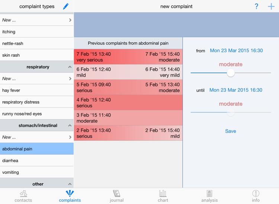Edit complaint types with pencil icon

[x=66, y=6]
